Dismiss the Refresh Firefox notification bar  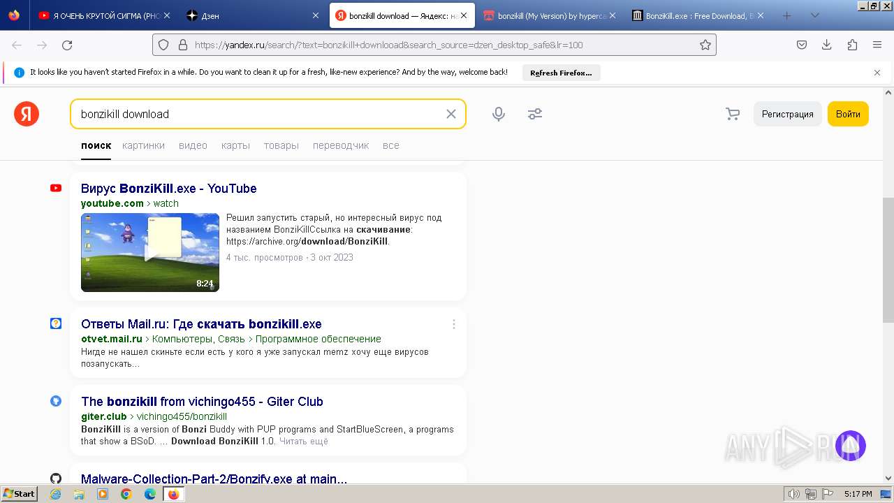[877, 73]
